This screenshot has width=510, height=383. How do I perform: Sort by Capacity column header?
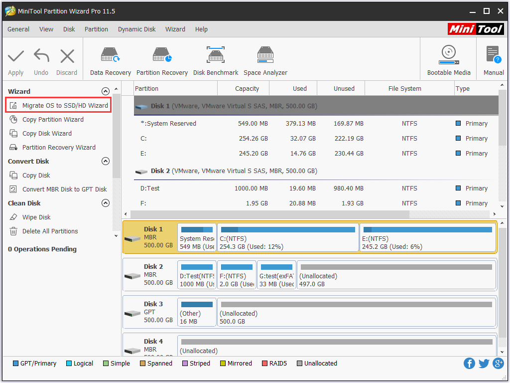coord(243,89)
